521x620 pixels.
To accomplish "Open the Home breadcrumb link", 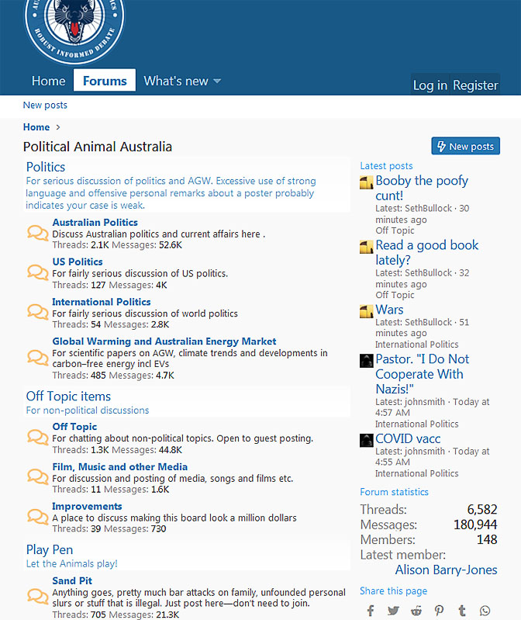I will 36,127.
